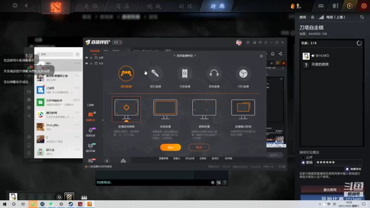Screen dimensions: 370x208
Task: Select the 截屏直播 region capture option
Action: 204,109
